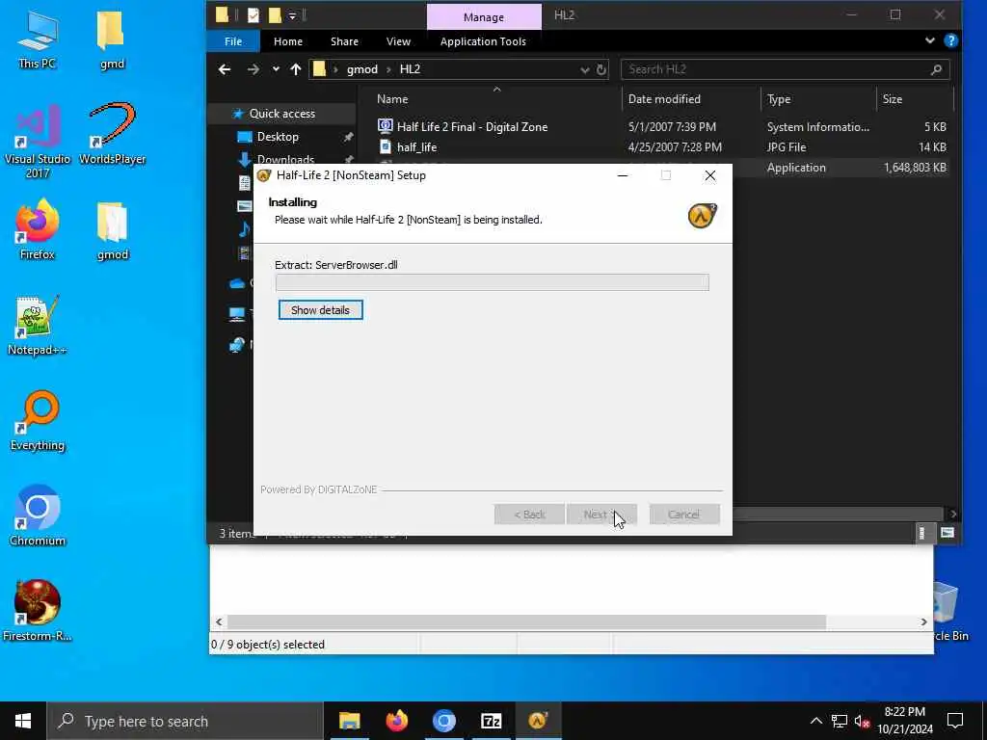Click Show details in the installer

tap(320, 310)
